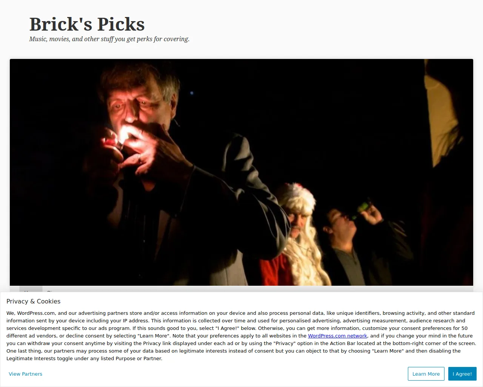Open the Brick's Picks site title link
Screen dimensions: 483x387
pyautogui.click(x=87, y=24)
